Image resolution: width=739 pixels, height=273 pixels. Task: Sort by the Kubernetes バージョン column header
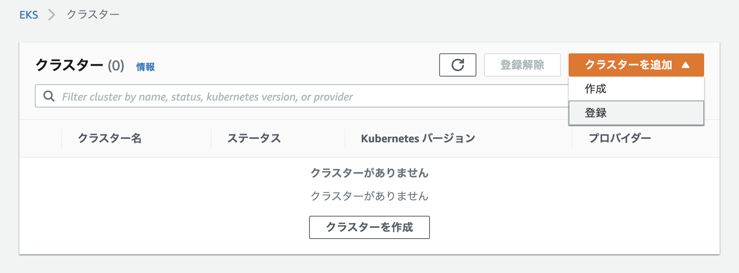tap(418, 138)
